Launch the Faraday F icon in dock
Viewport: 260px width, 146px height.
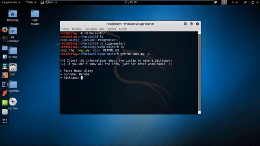tap(4, 94)
